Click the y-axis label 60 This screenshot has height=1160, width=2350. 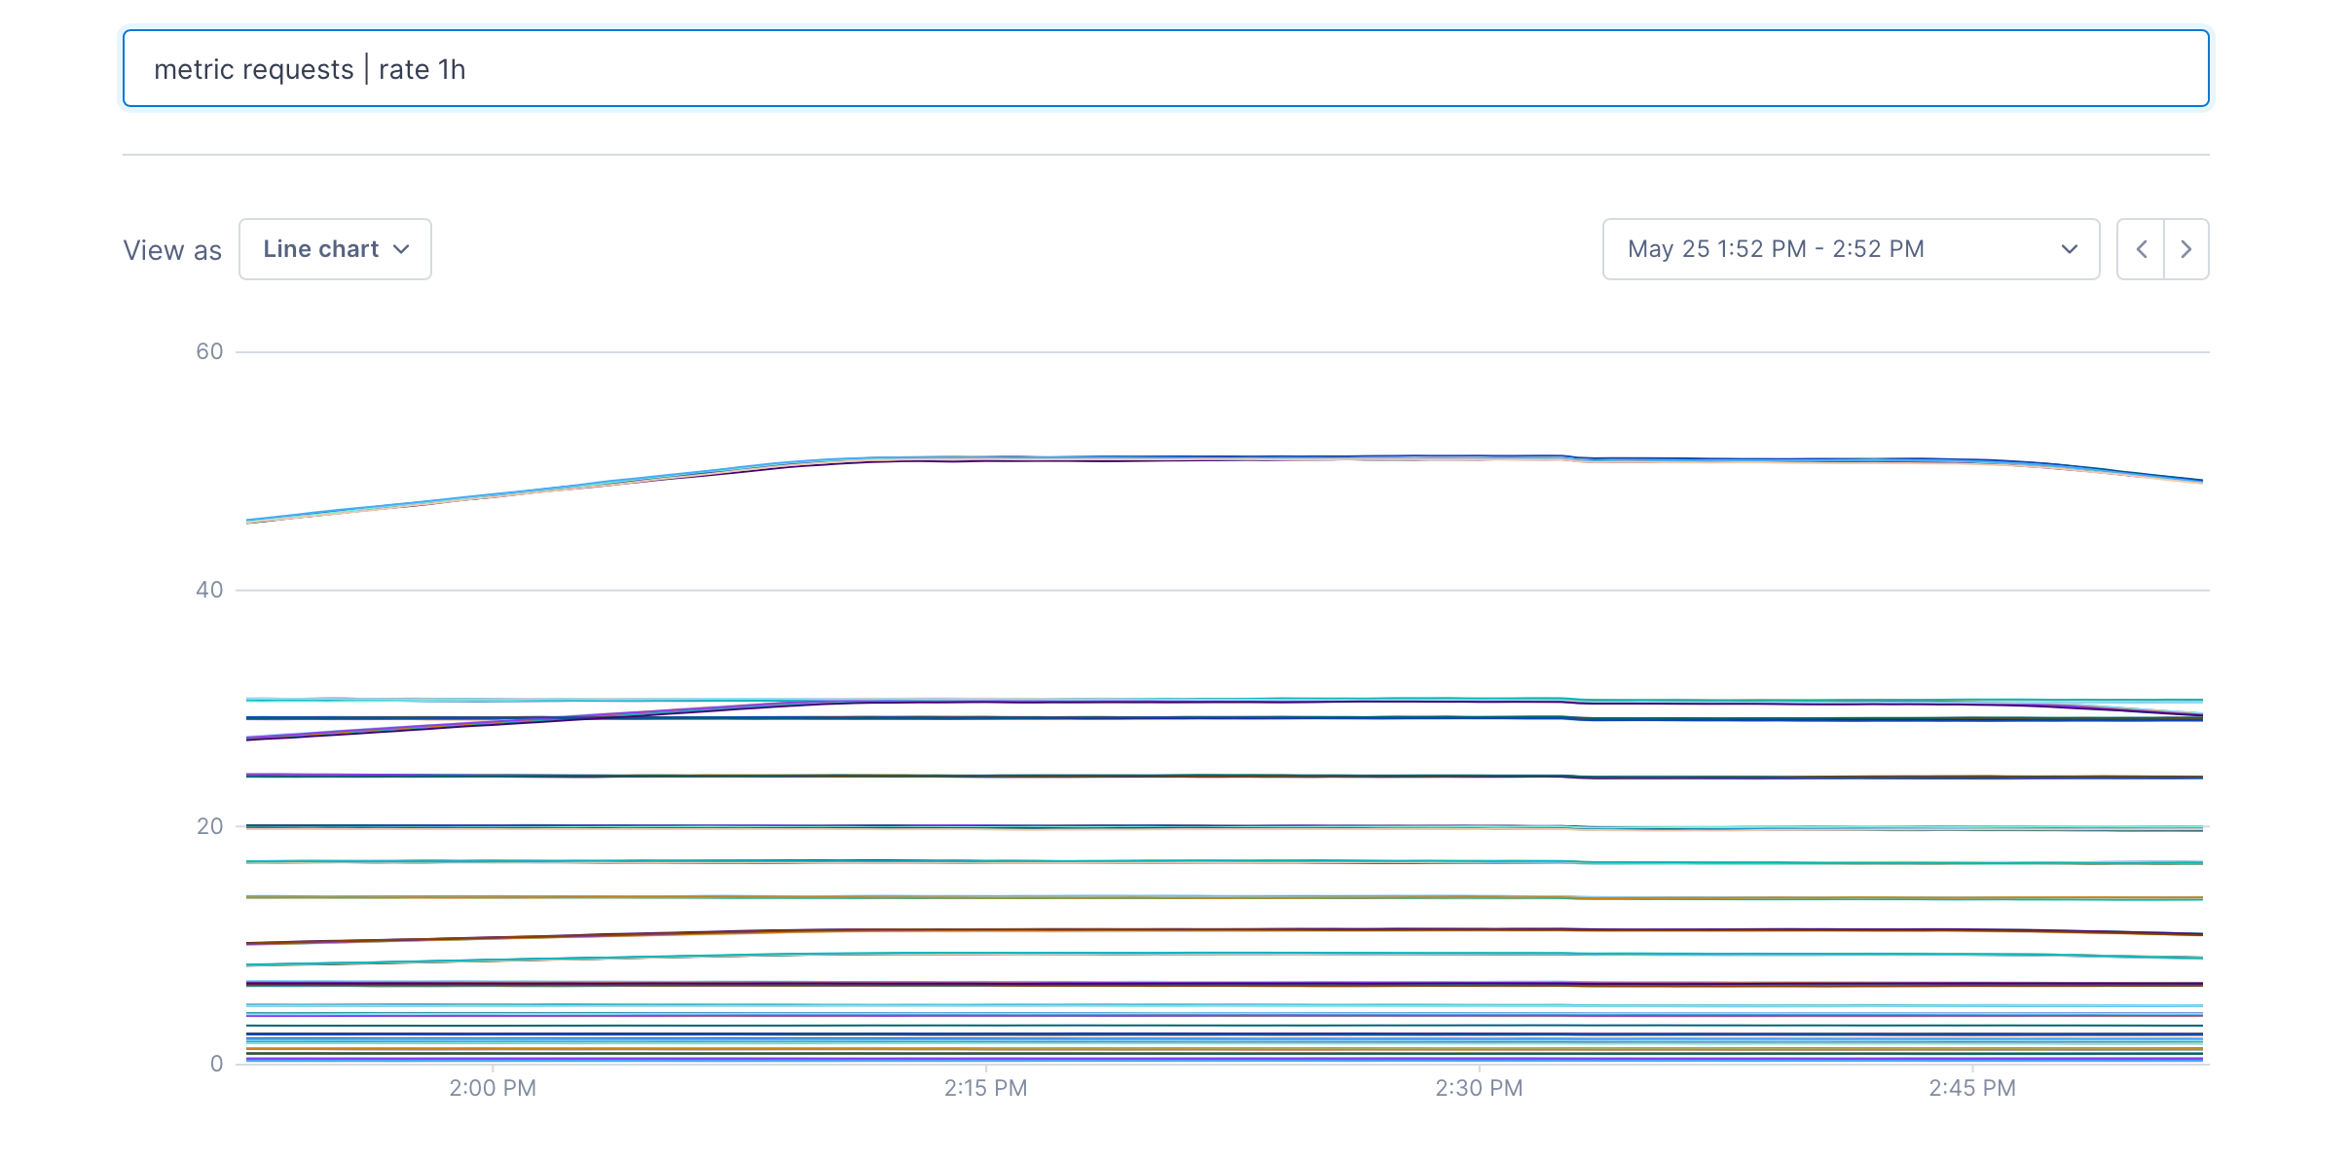pos(209,351)
